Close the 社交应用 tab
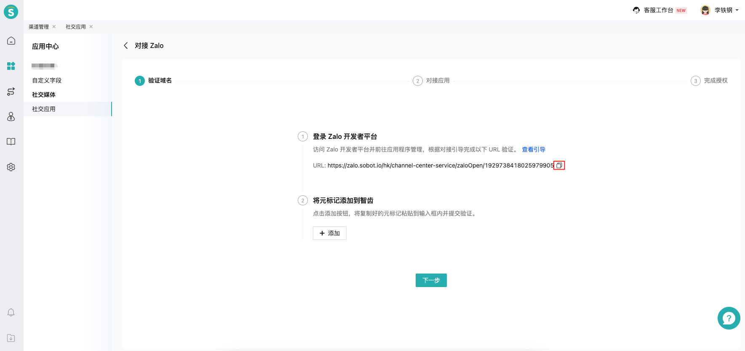Image resolution: width=745 pixels, height=351 pixels. 91,27
